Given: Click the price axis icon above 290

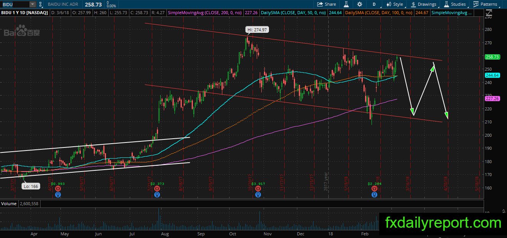Looking at the screenshot, I should pyautogui.click(x=488, y=13).
